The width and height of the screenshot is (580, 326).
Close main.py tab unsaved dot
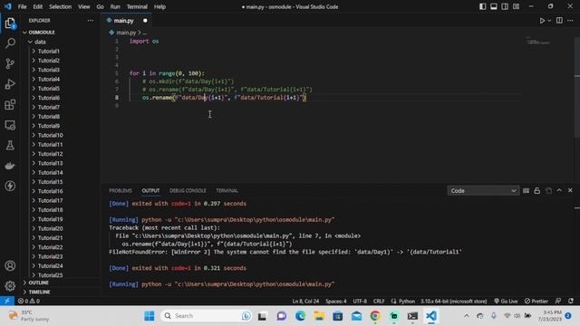click(x=145, y=21)
